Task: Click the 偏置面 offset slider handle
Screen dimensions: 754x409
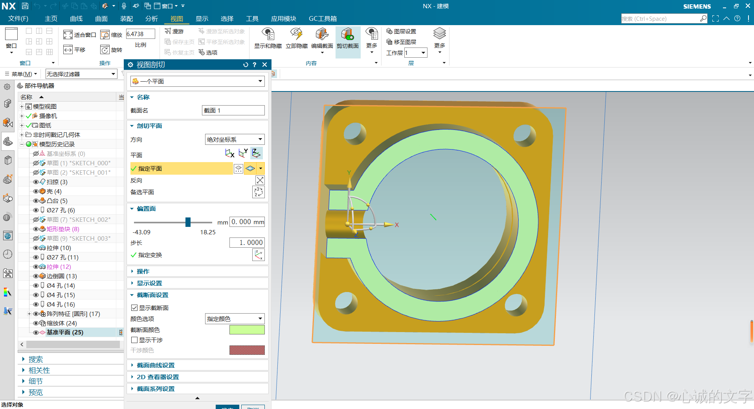Action: [188, 222]
